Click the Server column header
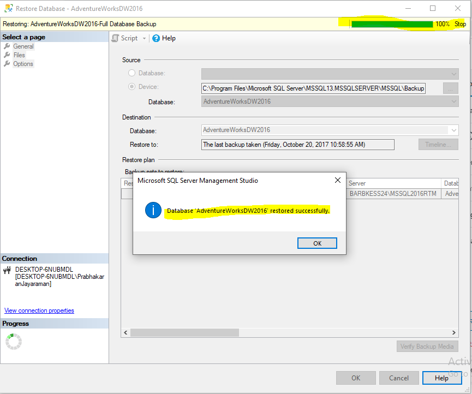 click(394, 183)
